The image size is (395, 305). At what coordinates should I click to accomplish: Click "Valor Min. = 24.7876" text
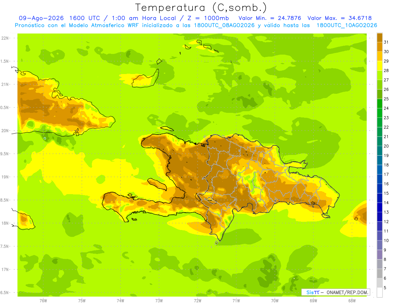(x=270, y=18)
